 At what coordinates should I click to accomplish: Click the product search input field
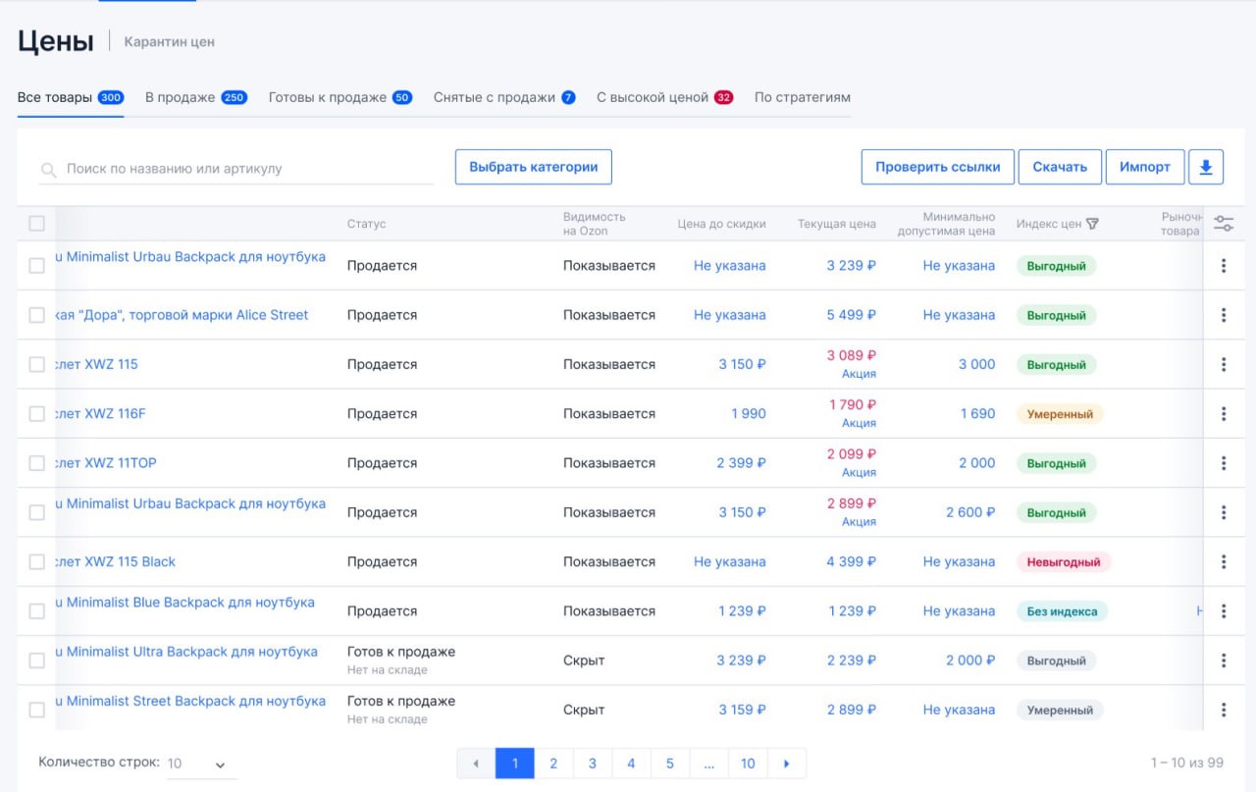click(x=245, y=169)
